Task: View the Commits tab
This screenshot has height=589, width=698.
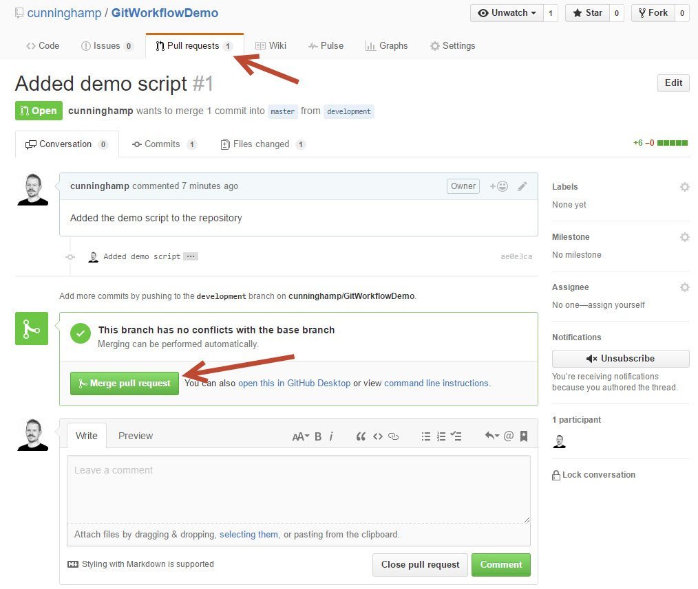Action: click(x=165, y=144)
